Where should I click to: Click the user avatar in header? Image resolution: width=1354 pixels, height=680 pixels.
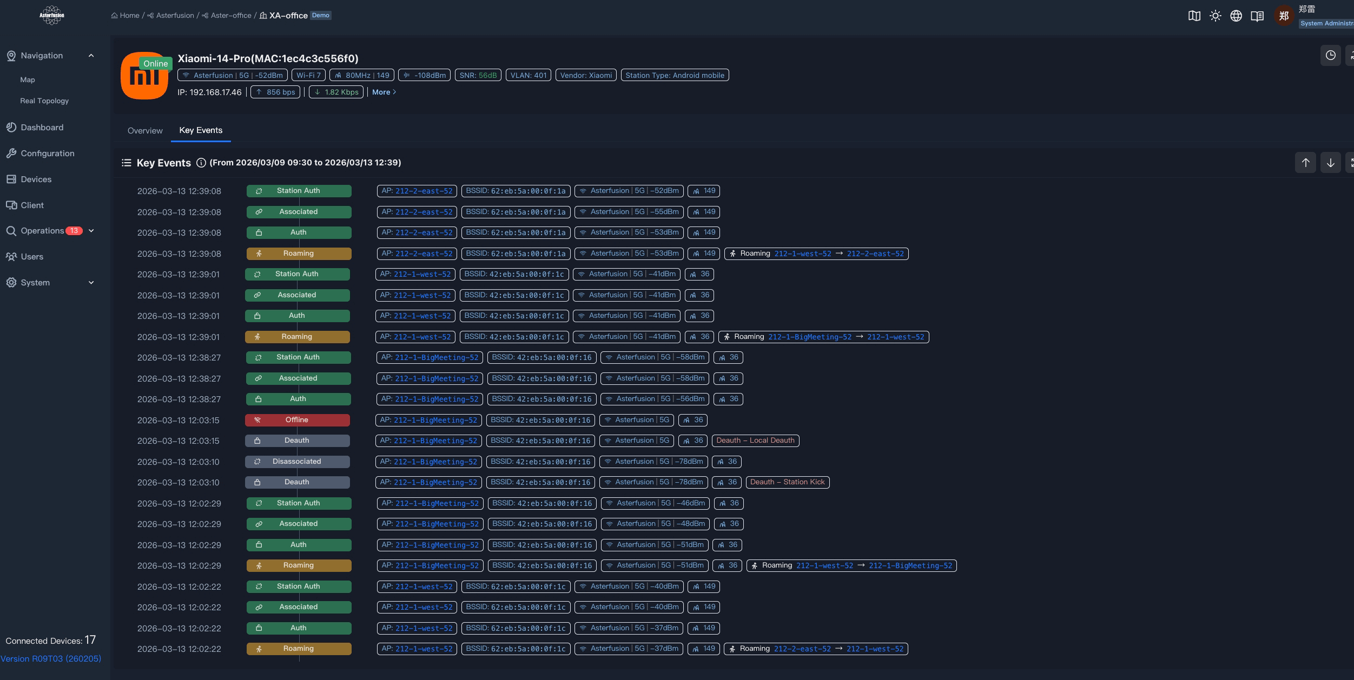(1284, 16)
